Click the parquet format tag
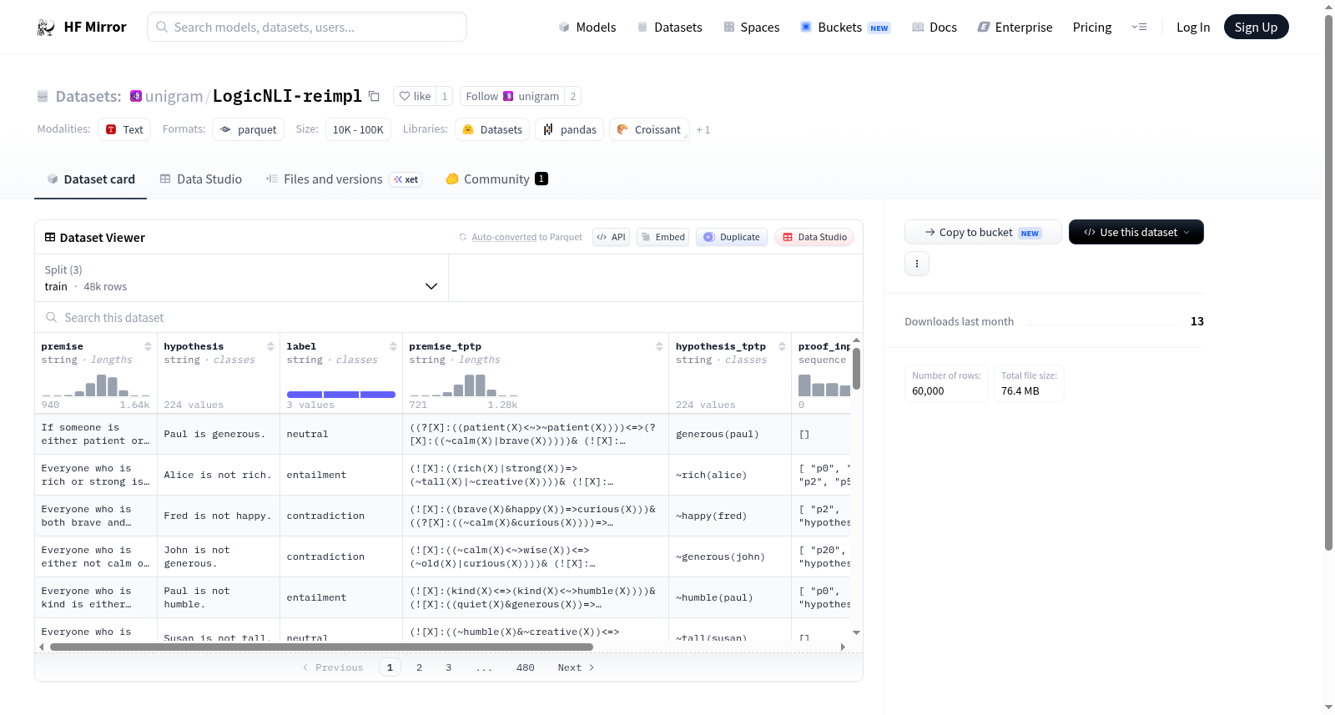 [249, 129]
